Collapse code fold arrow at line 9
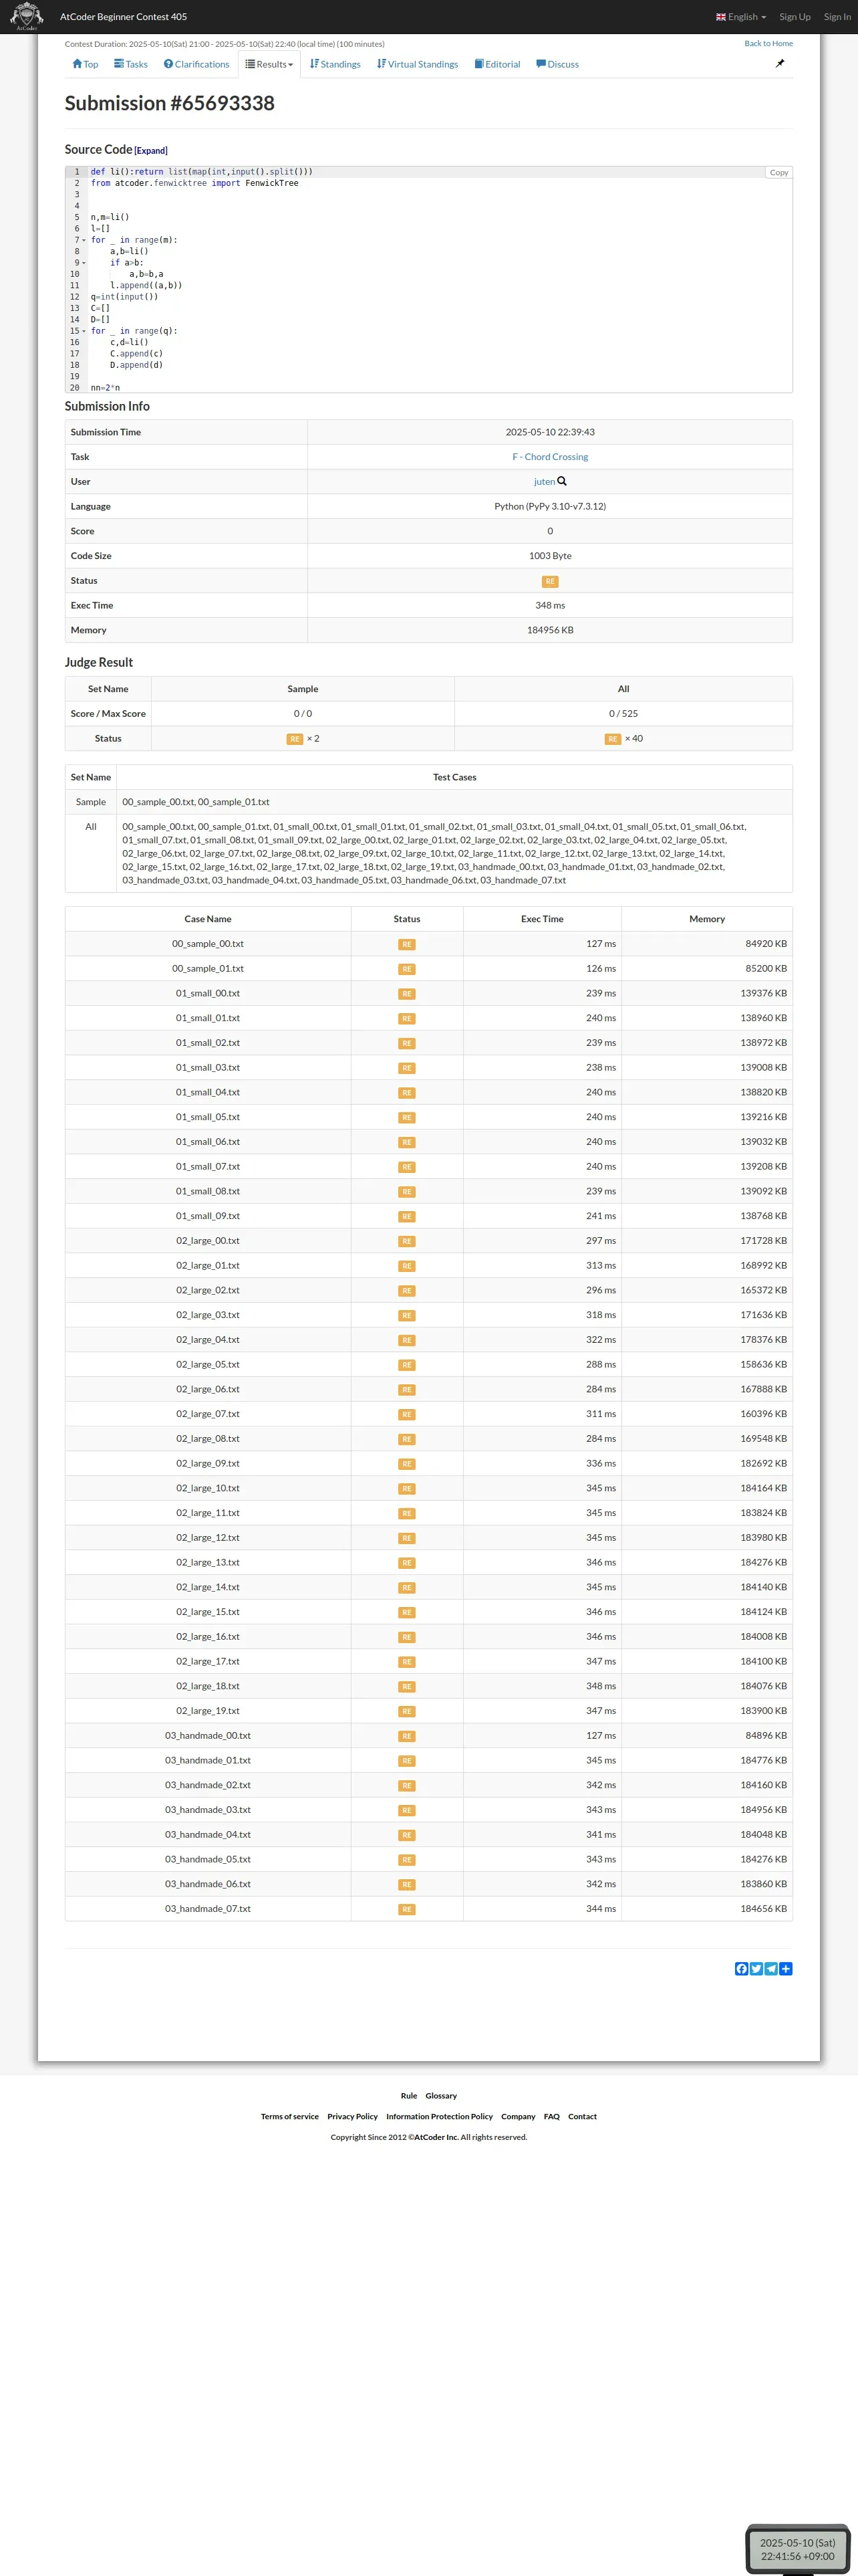The image size is (858, 2576). point(84,263)
